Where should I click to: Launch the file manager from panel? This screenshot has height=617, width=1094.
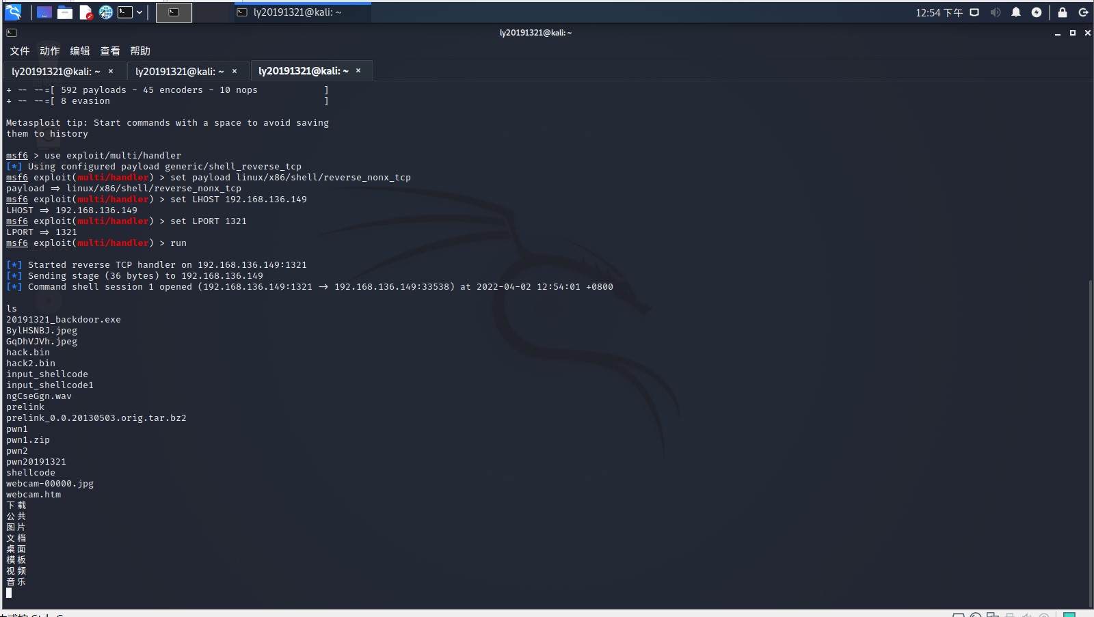65,12
